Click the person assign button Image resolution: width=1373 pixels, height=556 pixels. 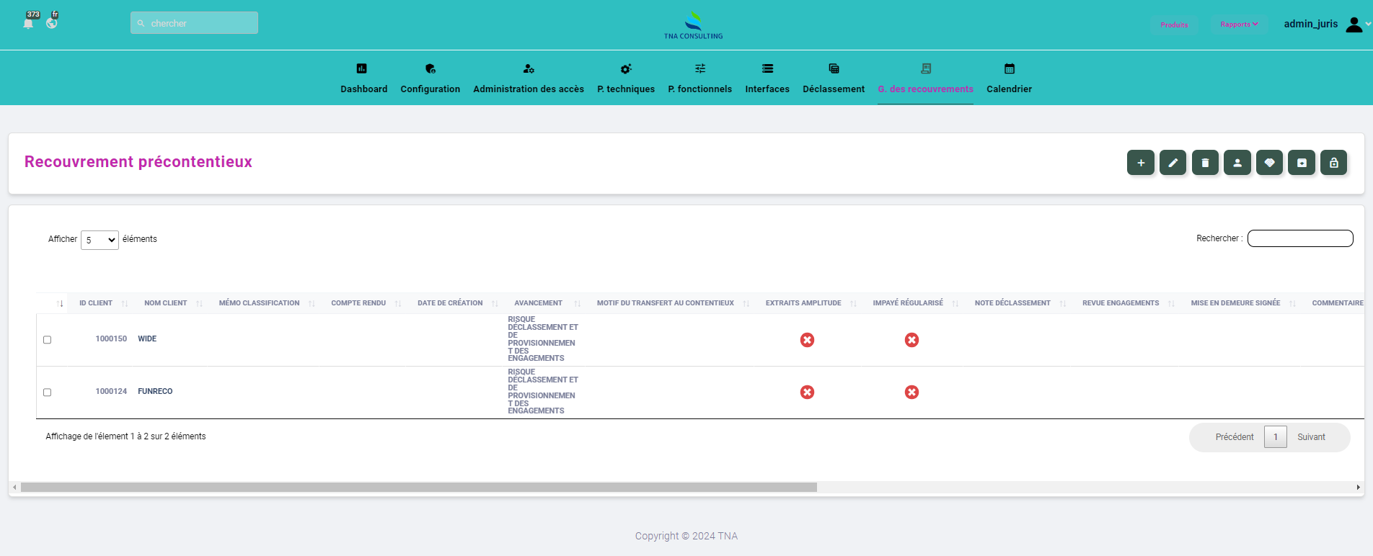(1237, 163)
